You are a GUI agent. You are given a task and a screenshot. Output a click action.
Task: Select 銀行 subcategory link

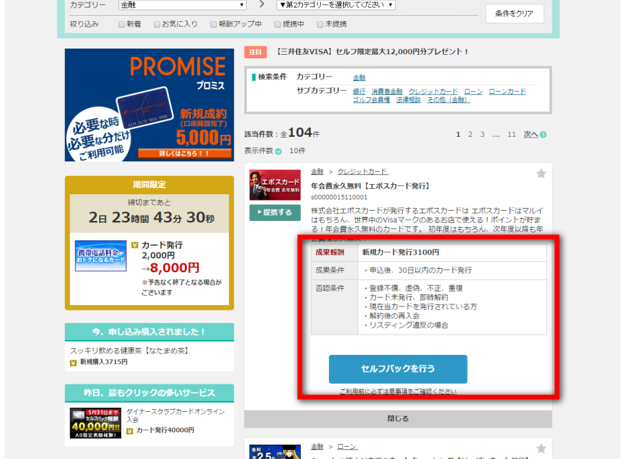point(359,92)
